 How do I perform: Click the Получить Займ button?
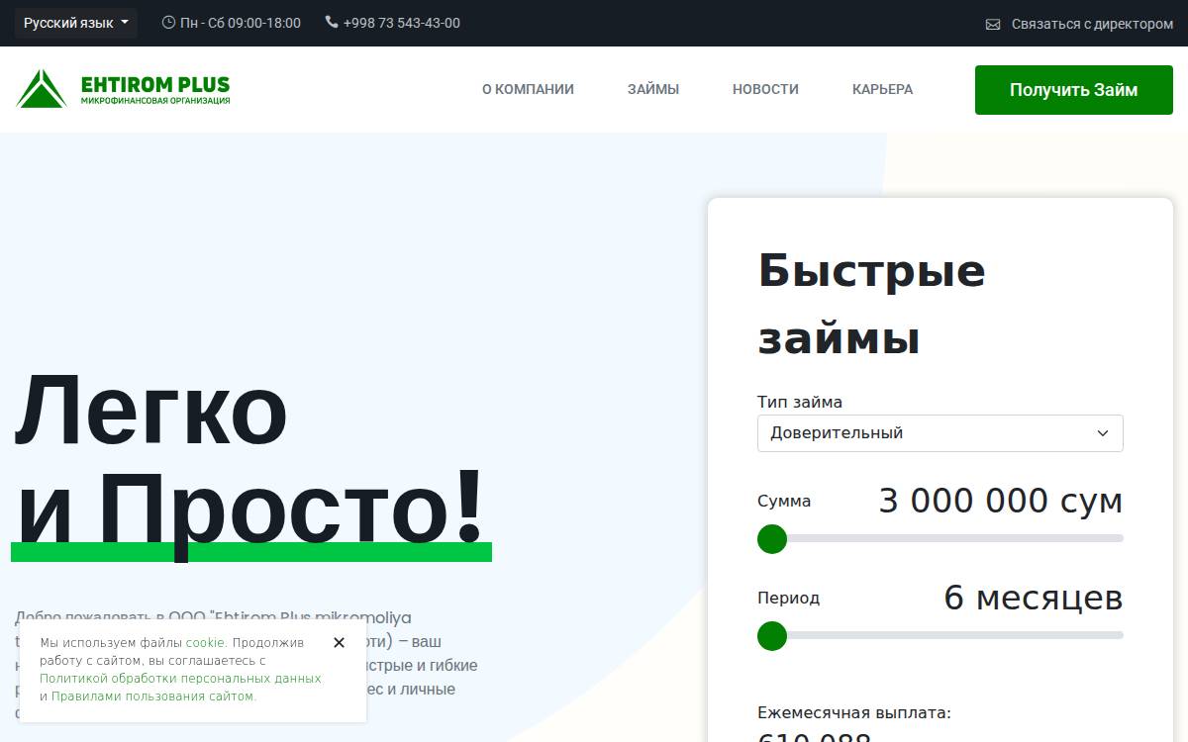1074,90
